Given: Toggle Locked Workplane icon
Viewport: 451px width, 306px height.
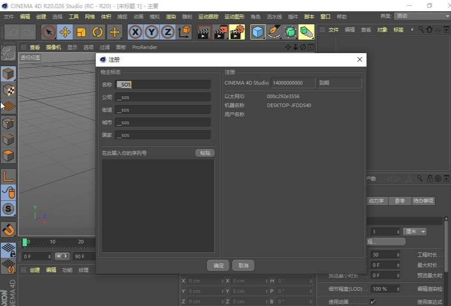Looking at the screenshot, I should pyautogui.click(x=9, y=250).
